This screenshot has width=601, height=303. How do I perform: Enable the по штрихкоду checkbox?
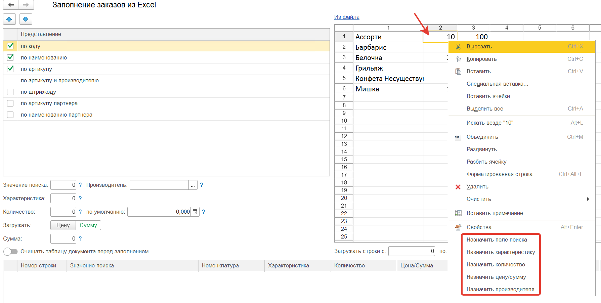10,92
